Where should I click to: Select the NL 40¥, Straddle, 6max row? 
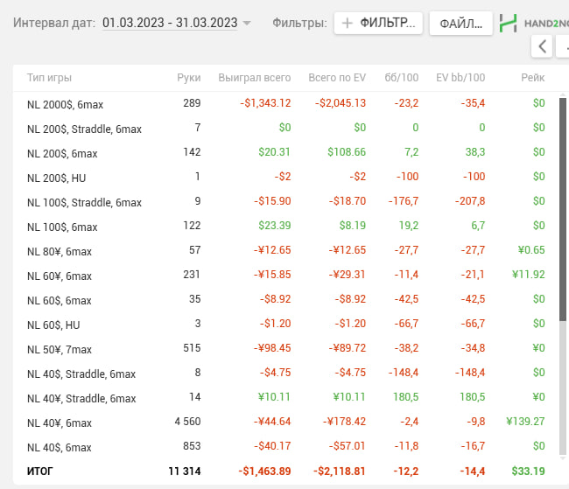(286, 397)
